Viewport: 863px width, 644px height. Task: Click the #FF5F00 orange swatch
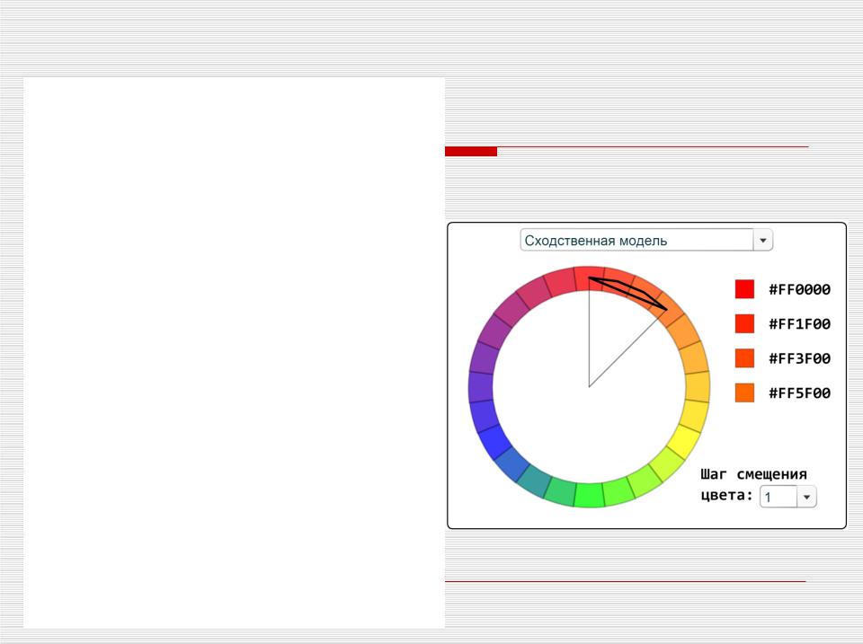[744, 393]
